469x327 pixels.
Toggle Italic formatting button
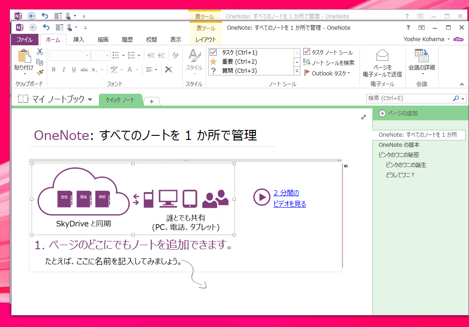pos(64,70)
